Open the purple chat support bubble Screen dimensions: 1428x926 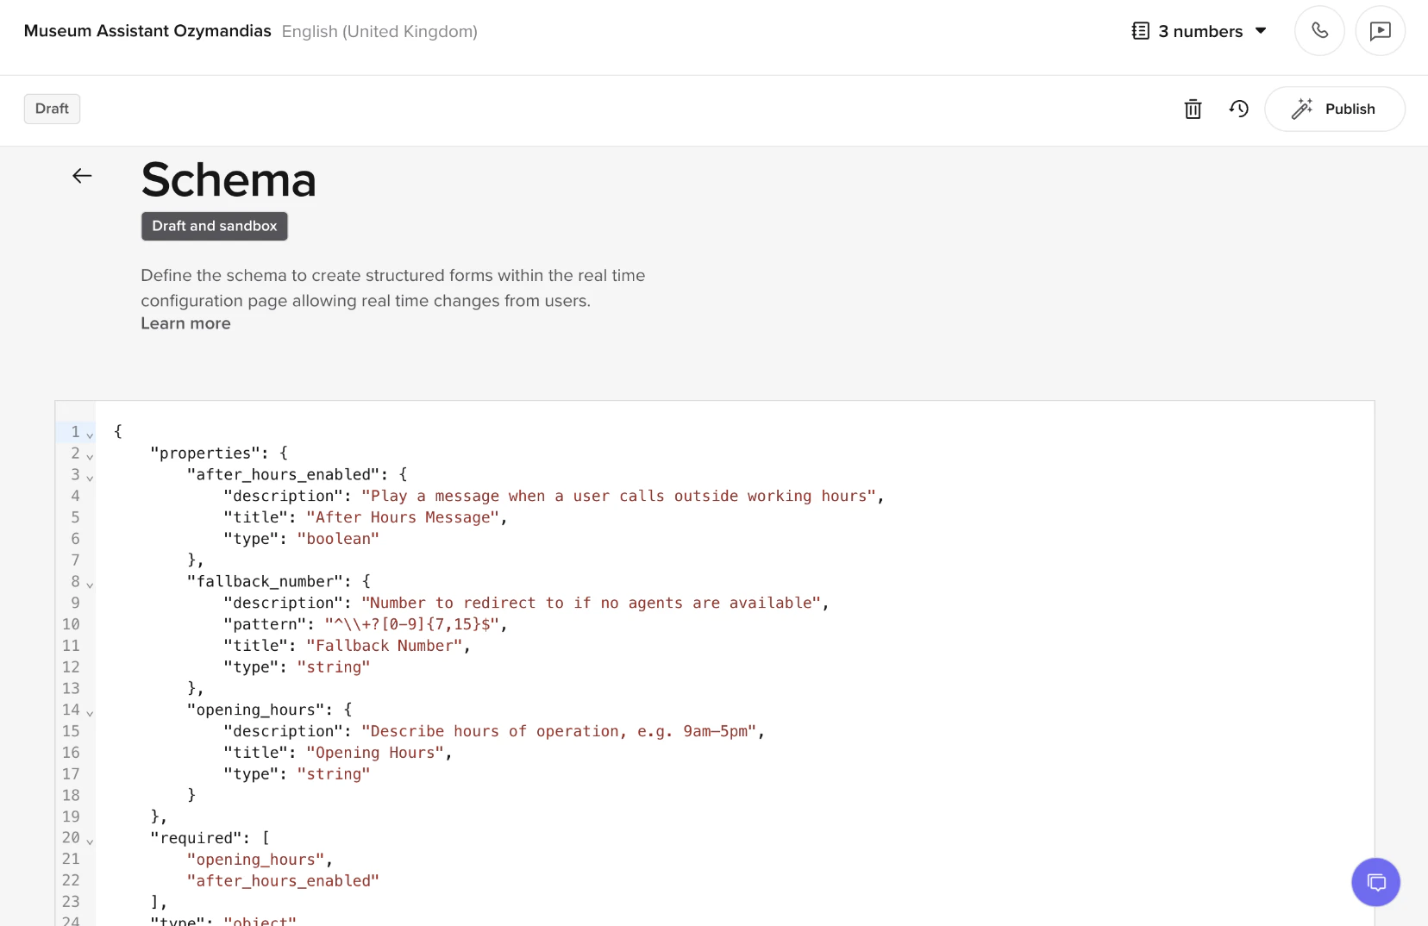pyautogui.click(x=1375, y=882)
